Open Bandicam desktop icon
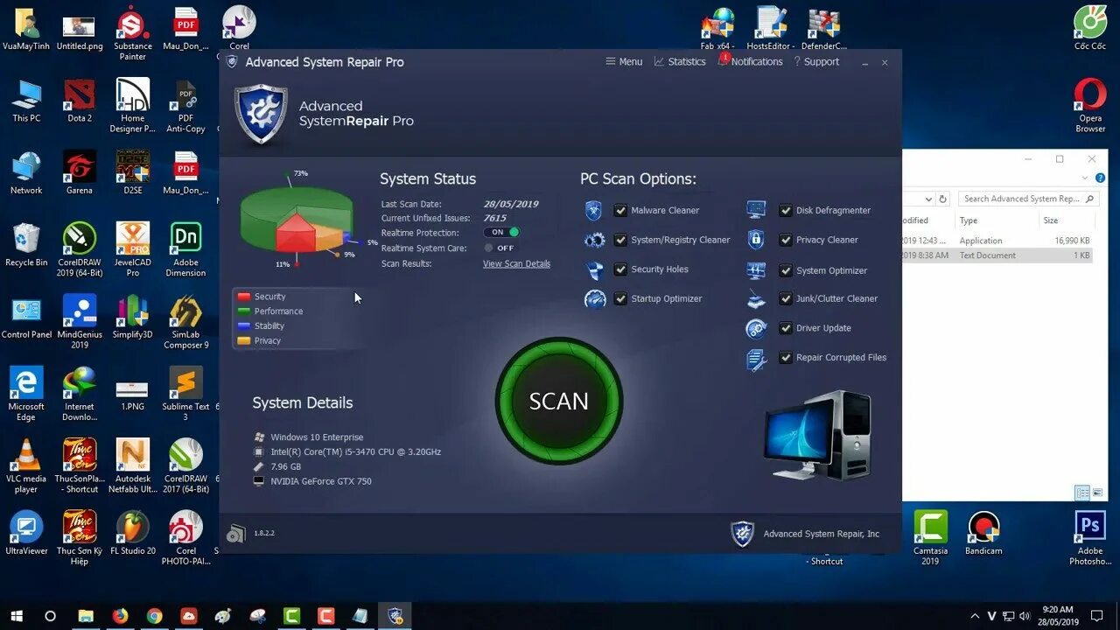The height and width of the screenshot is (630, 1120). tap(984, 533)
